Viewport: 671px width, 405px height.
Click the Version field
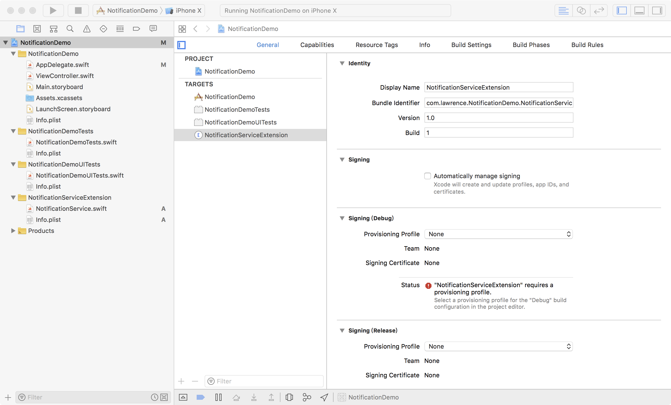point(499,118)
